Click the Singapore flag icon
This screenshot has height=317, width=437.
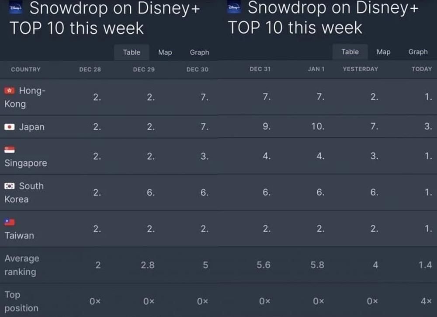click(10, 150)
